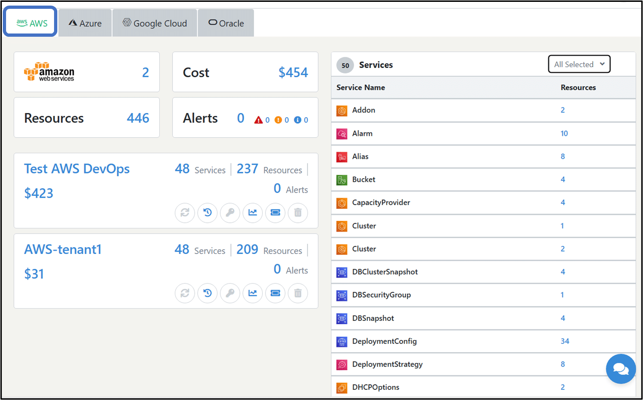Click the trash icon for Test AWS DevOps

tap(298, 213)
